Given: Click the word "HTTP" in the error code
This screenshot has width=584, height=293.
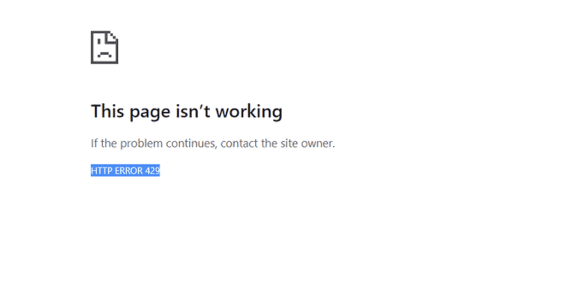Looking at the screenshot, I should pos(101,171).
